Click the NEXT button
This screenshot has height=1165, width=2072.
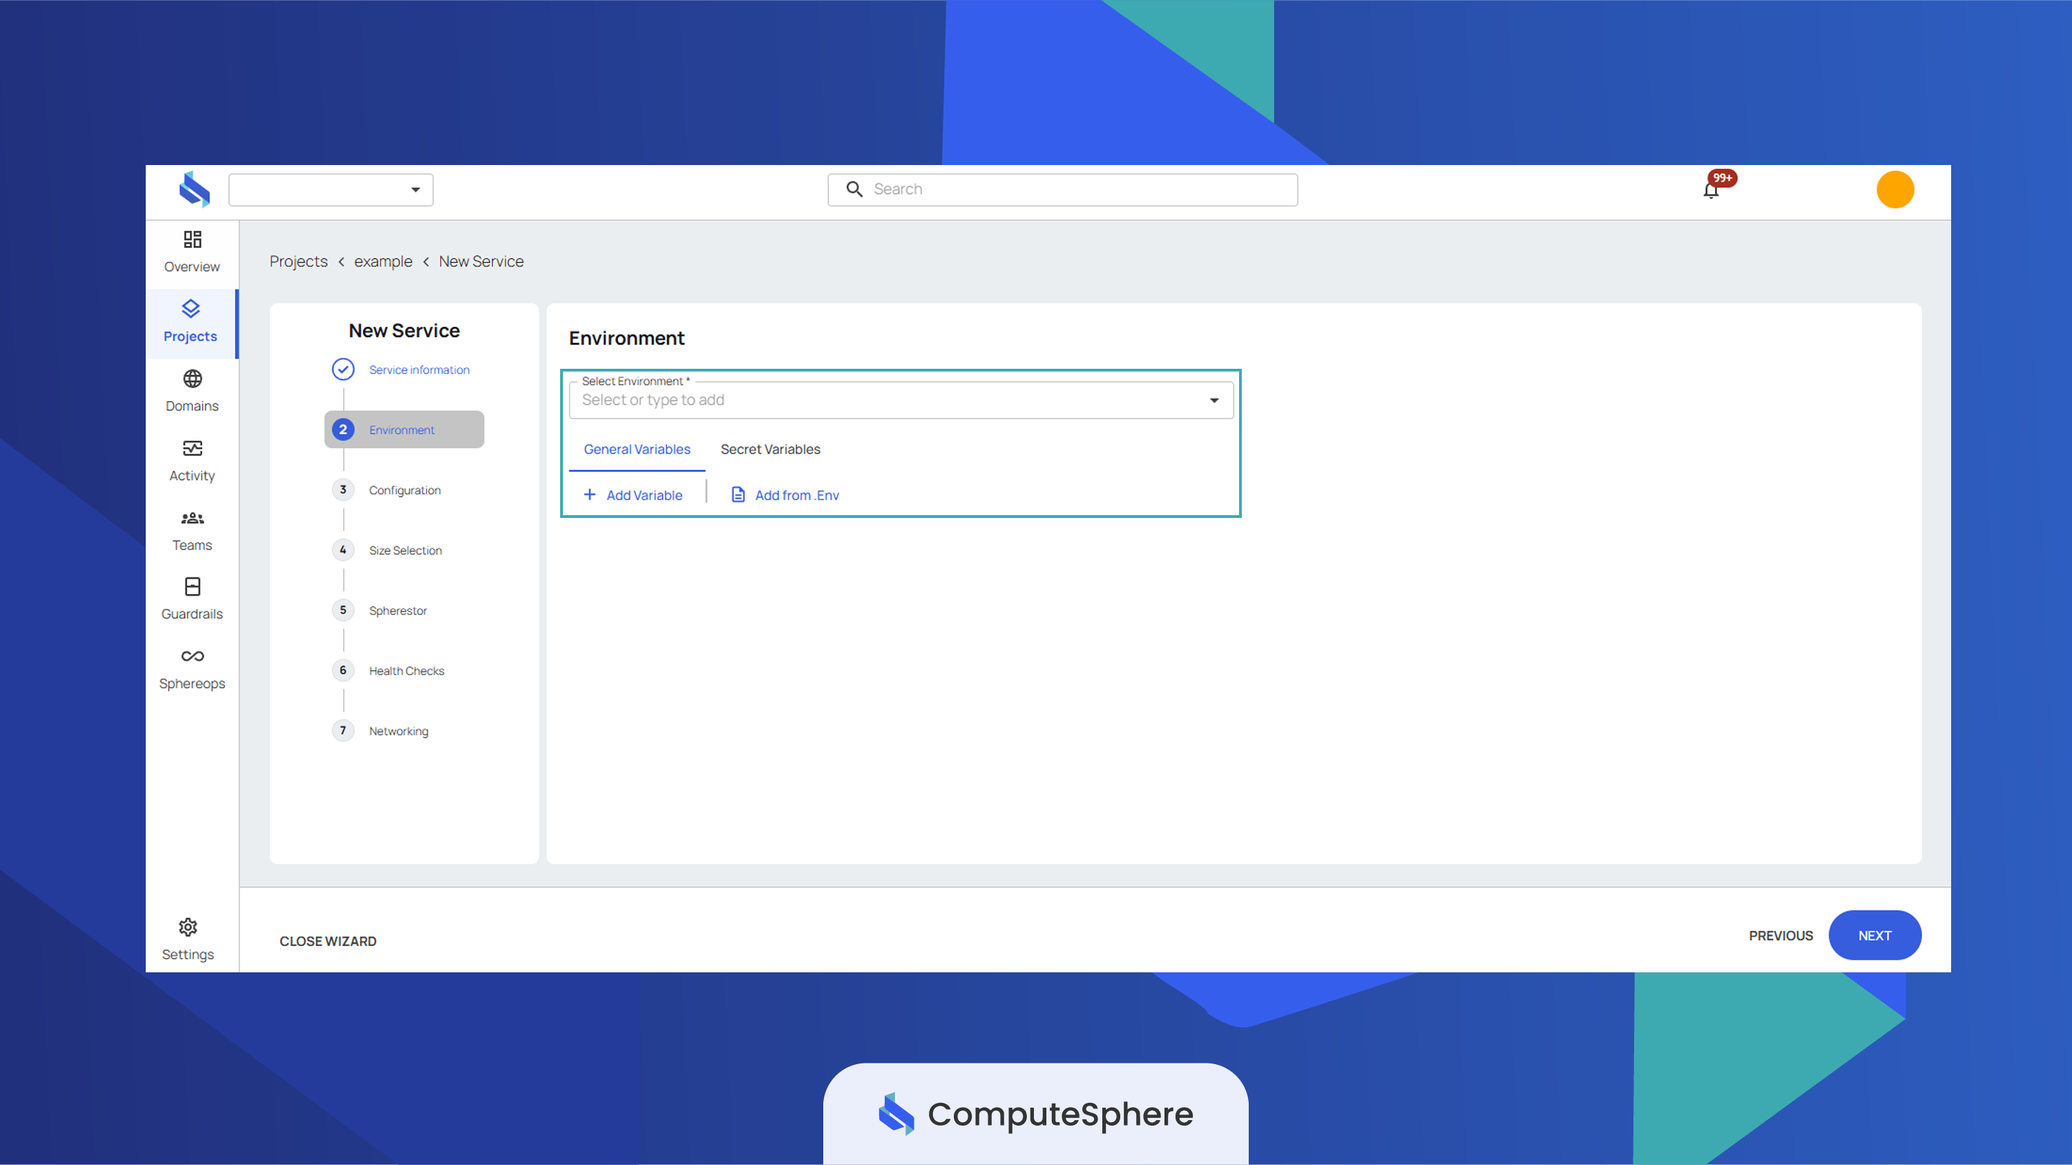click(x=1874, y=936)
